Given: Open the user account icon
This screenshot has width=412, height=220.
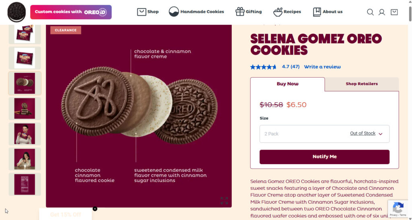Looking at the screenshot, I should [382, 12].
